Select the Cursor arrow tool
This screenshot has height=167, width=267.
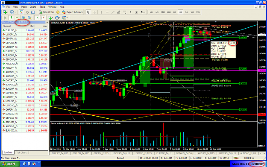[88, 12]
